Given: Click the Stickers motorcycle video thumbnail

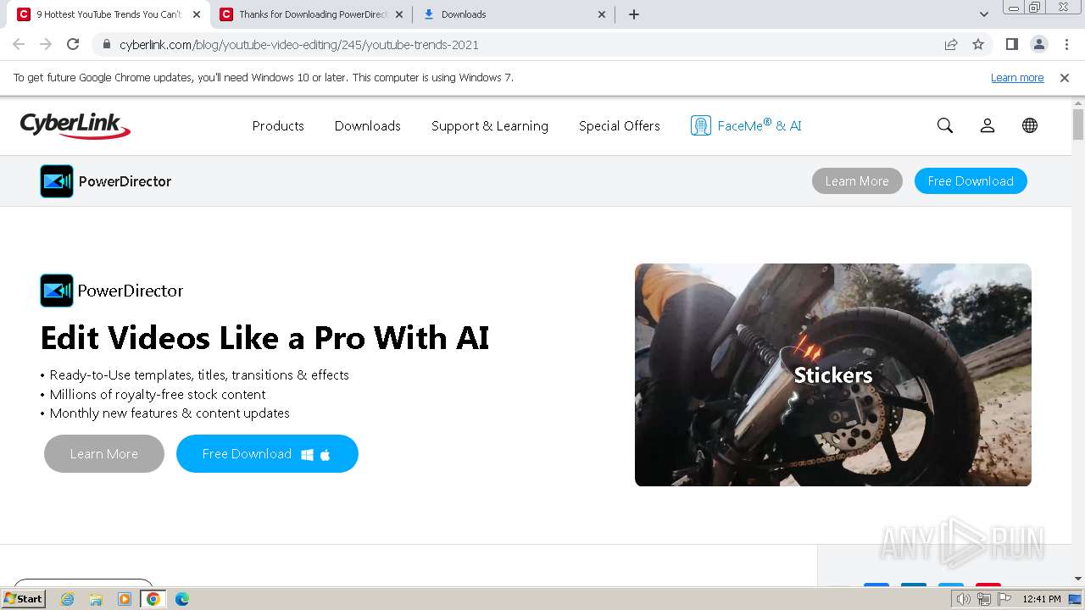Looking at the screenshot, I should [x=833, y=374].
